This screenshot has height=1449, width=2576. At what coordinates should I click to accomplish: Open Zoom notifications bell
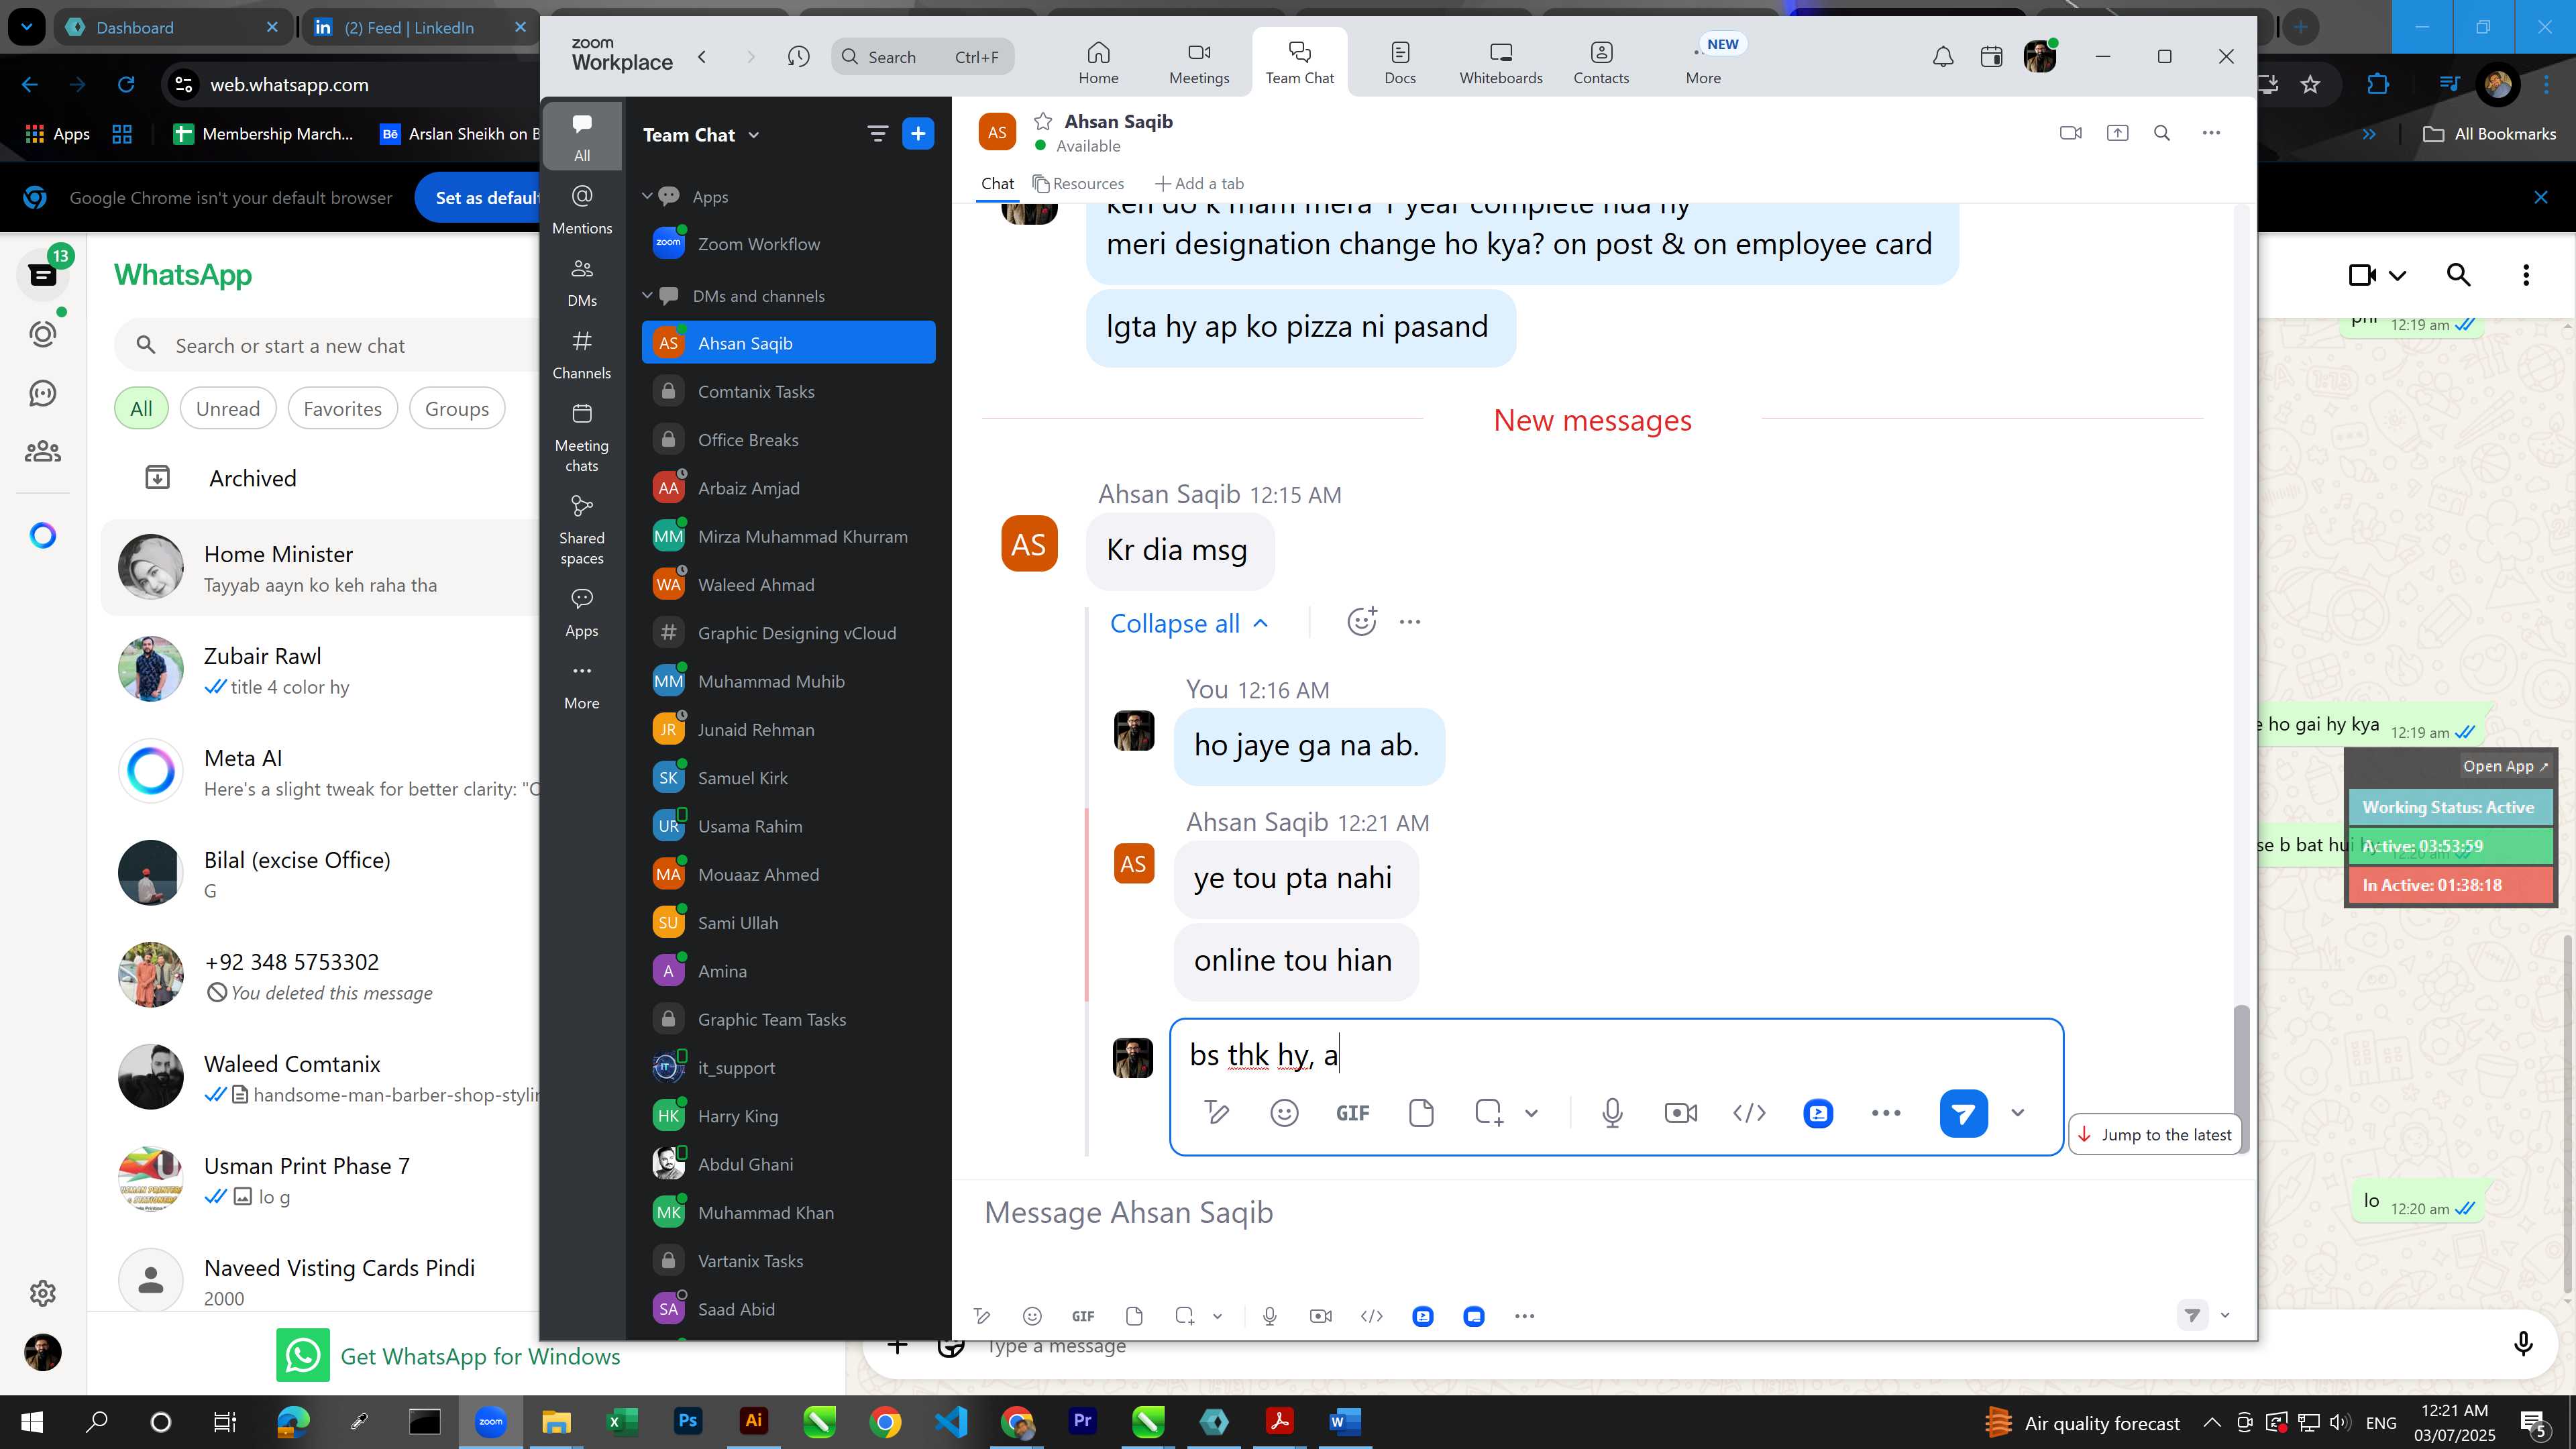[1942, 57]
